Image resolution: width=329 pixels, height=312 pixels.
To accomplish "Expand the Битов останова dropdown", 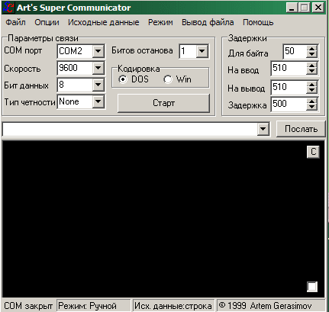I will (x=202, y=51).
